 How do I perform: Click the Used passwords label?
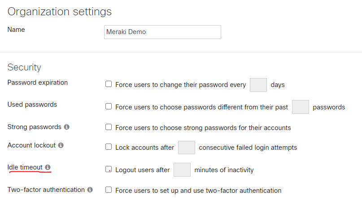point(32,104)
